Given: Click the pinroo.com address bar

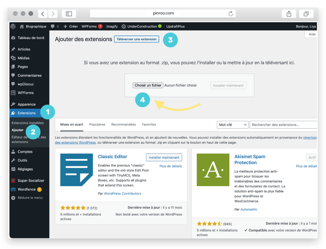Looking at the screenshot, I should (x=163, y=13).
